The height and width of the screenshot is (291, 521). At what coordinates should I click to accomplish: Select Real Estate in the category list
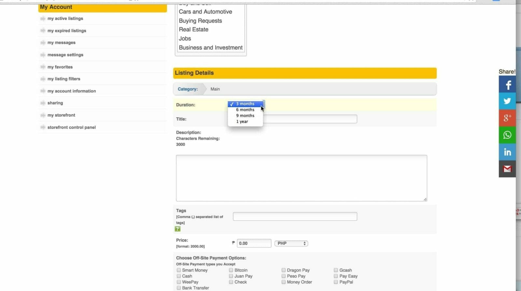(193, 30)
